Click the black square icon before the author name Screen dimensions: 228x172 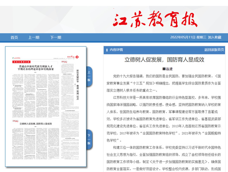(164, 69)
